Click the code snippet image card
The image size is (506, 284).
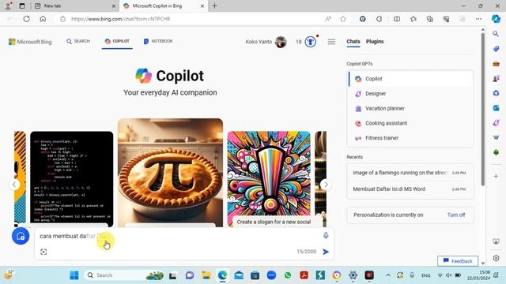(x=72, y=179)
